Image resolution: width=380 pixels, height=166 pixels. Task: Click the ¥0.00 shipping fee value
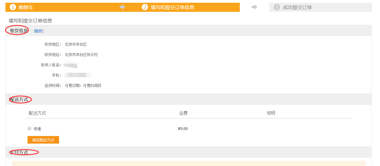coord(183,129)
